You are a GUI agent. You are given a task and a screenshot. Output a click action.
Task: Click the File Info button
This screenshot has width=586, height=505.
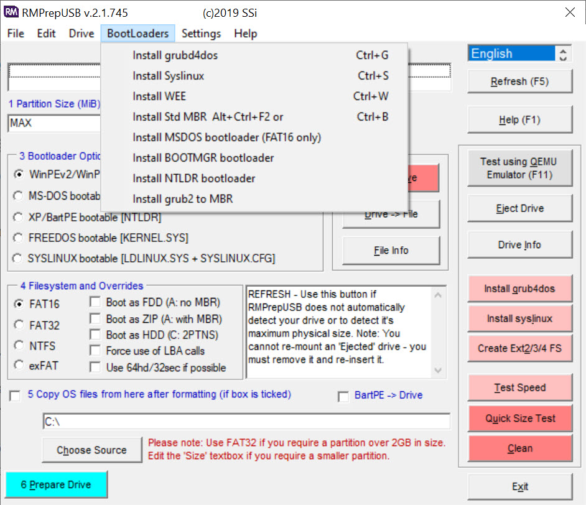click(391, 250)
